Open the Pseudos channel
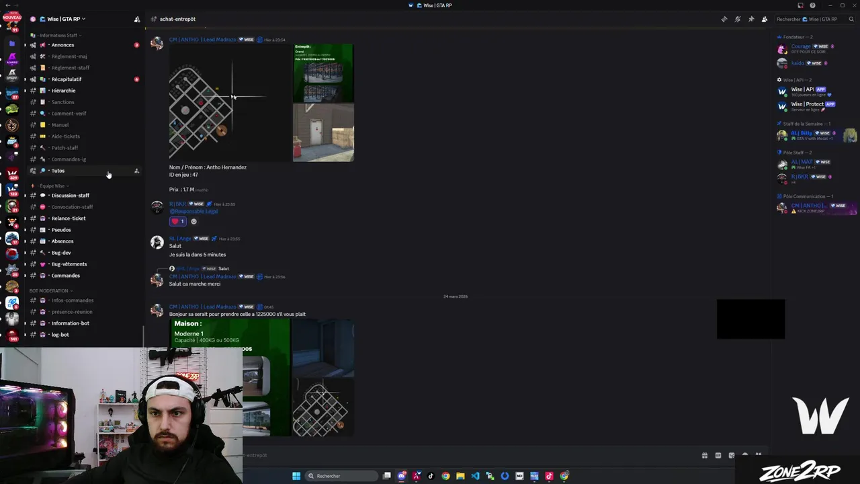Screen dimensions: 860x484 coord(85,230)
